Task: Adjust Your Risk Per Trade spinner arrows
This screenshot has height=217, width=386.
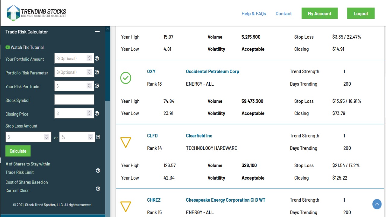Action: pos(89,86)
